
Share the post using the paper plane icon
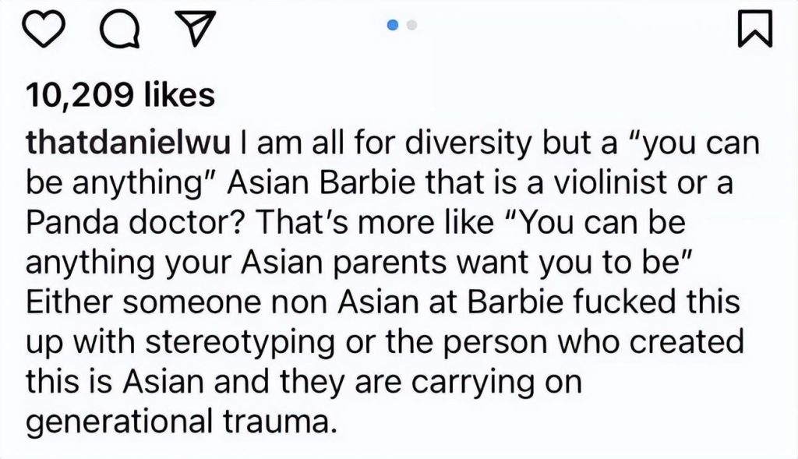(195, 29)
